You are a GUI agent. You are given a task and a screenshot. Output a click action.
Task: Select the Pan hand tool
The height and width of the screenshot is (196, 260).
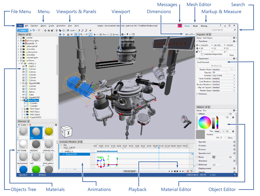(86, 35)
